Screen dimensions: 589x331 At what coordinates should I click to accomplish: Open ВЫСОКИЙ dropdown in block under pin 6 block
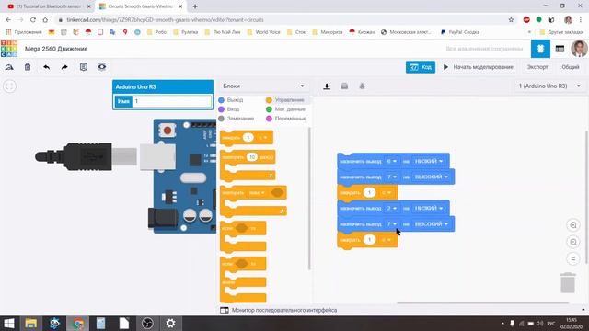coord(431,177)
